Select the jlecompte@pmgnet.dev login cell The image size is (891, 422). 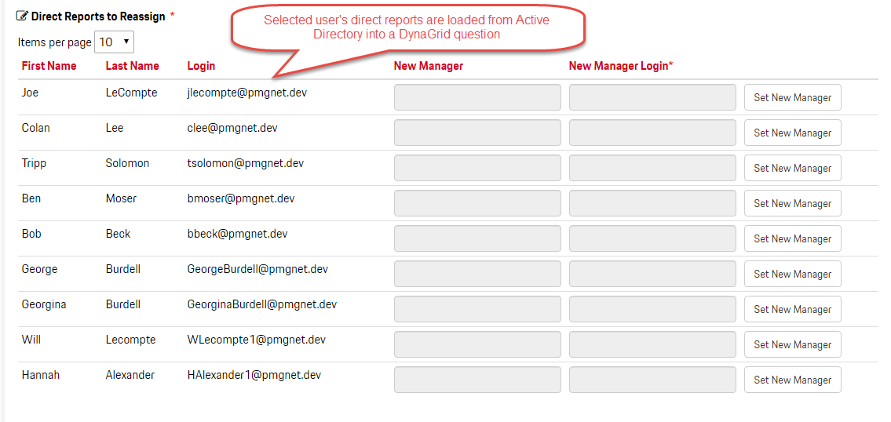[247, 93]
